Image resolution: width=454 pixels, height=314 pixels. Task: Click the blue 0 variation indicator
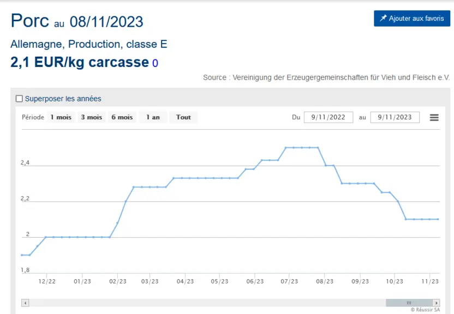point(155,63)
